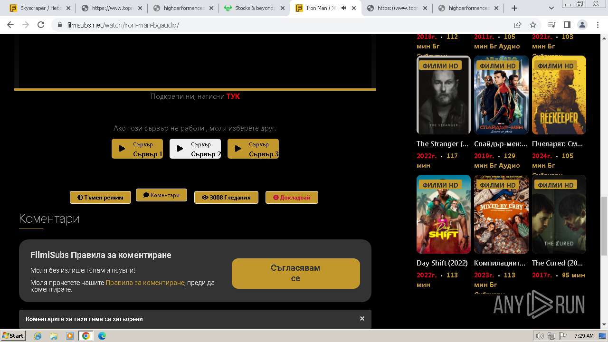Open The Beekeeper movie poster
This screenshot has height=342, width=608.
[x=559, y=95]
